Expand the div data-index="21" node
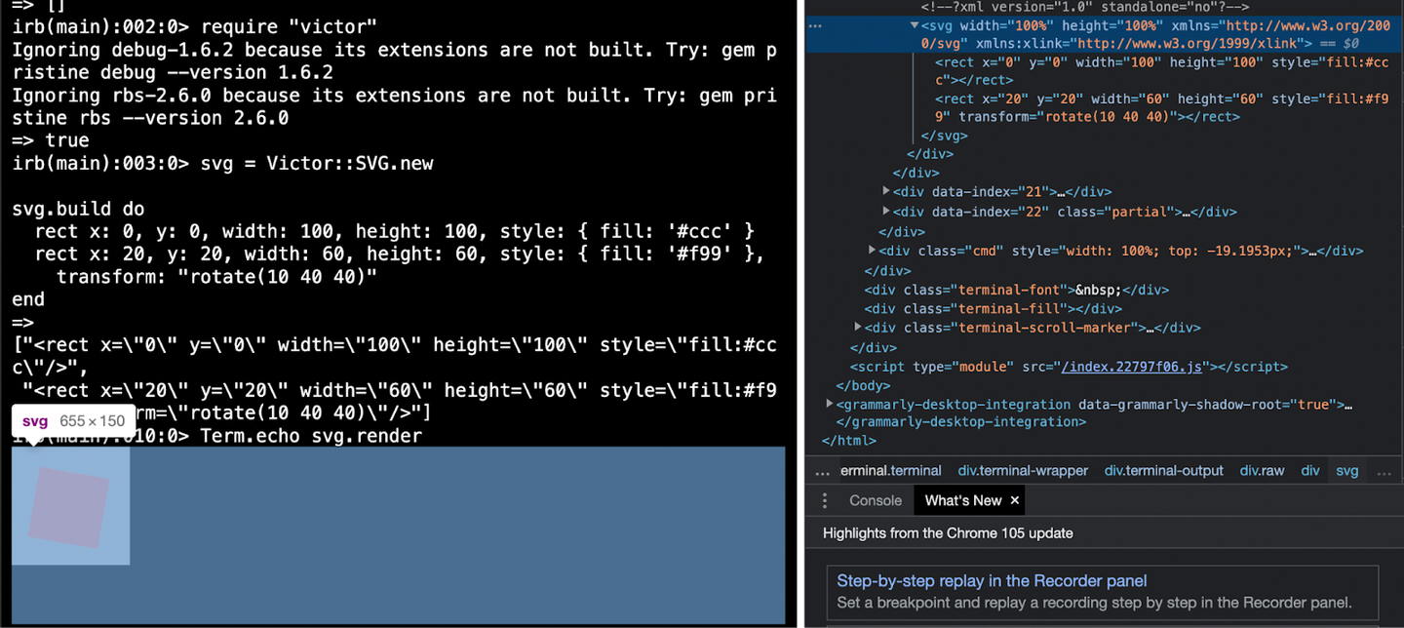Screen dimensions: 1404x628 pos(886,192)
